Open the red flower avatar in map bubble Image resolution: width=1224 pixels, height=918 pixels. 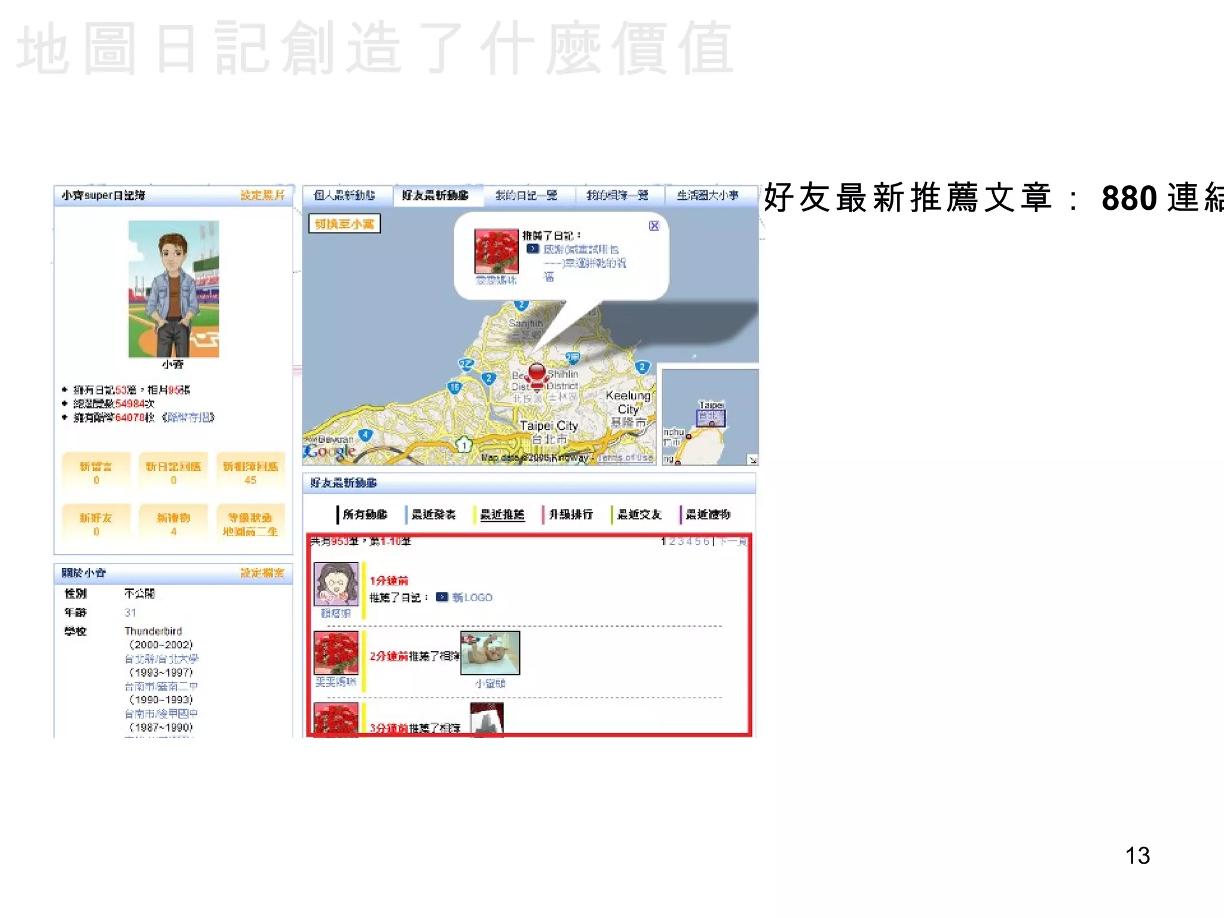pos(496,251)
